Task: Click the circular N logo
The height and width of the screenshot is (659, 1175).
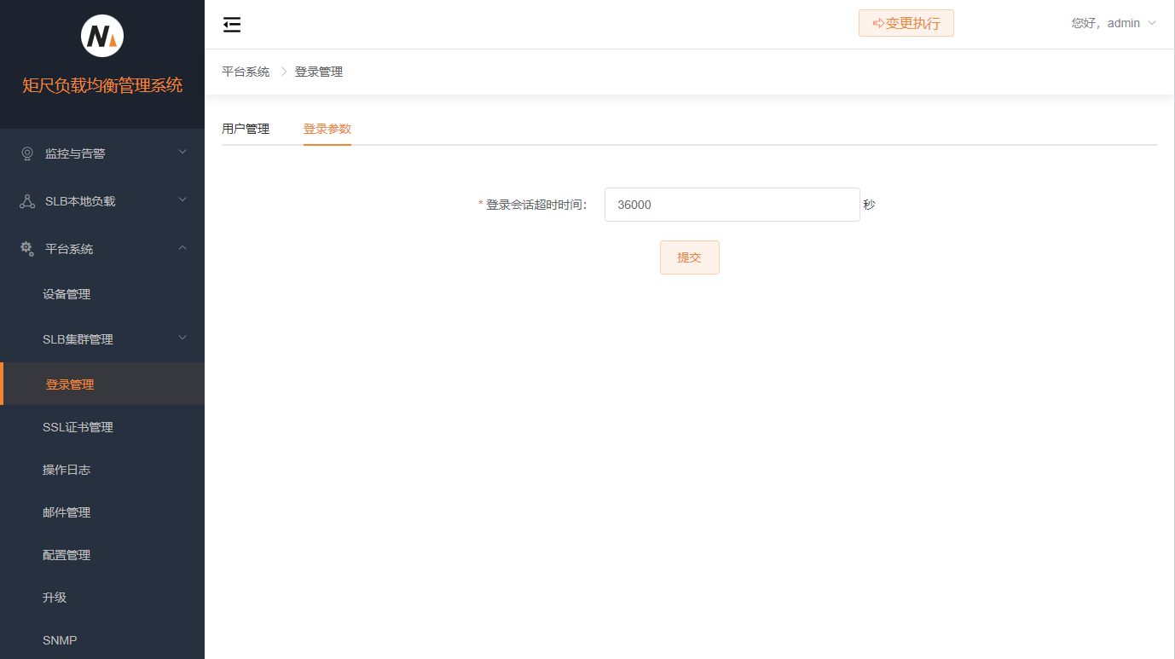Action: [x=101, y=35]
